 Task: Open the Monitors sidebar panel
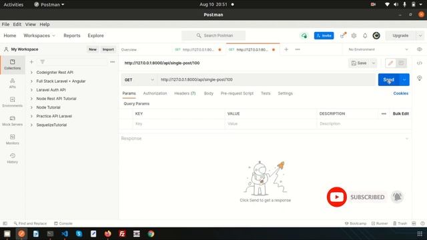tap(12, 139)
